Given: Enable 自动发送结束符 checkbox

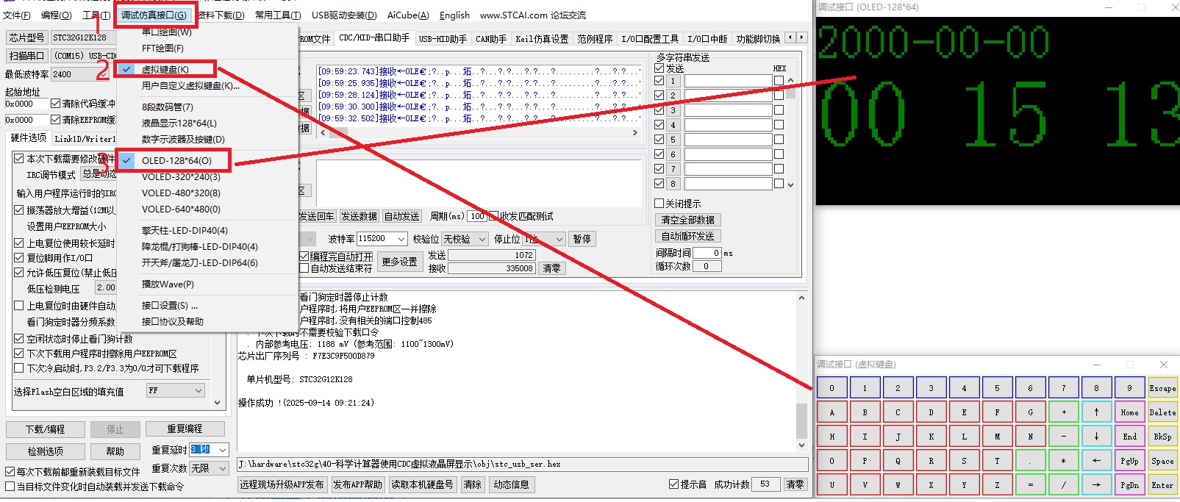Looking at the screenshot, I should tap(304, 269).
